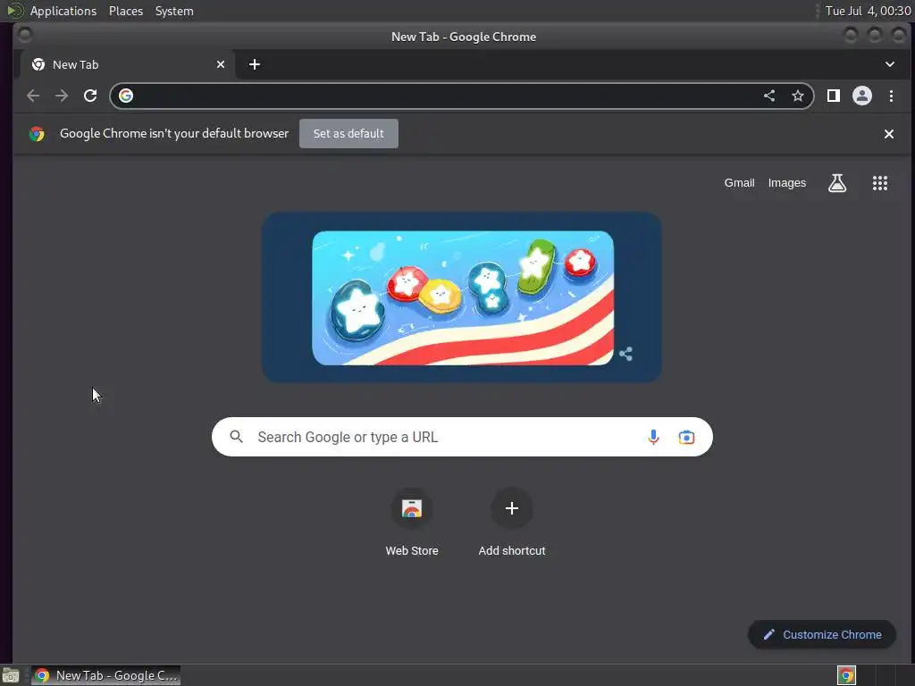Viewport: 915px width, 686px height.
Task: Click Add shortcut plus tile
Action: coord(512,522)
